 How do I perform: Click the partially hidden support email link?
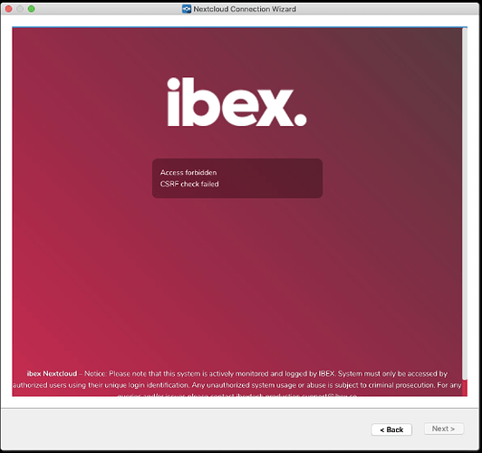pos(296,395)
